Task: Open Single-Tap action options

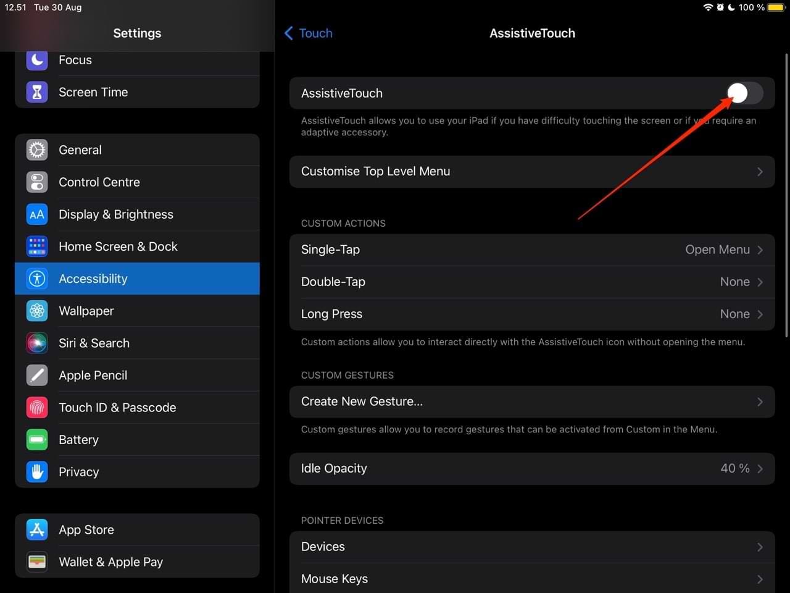Action: coord(532,250)
